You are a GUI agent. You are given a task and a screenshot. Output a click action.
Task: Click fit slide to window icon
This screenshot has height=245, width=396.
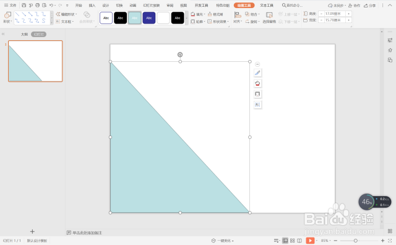[390, 241]
